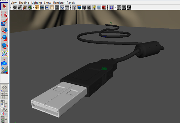
Task: Open the Show menu
Action: [x=47, y=2]
